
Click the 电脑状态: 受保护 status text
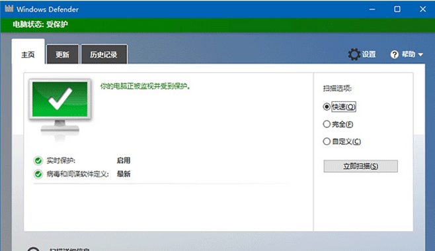tap(40, 25)
